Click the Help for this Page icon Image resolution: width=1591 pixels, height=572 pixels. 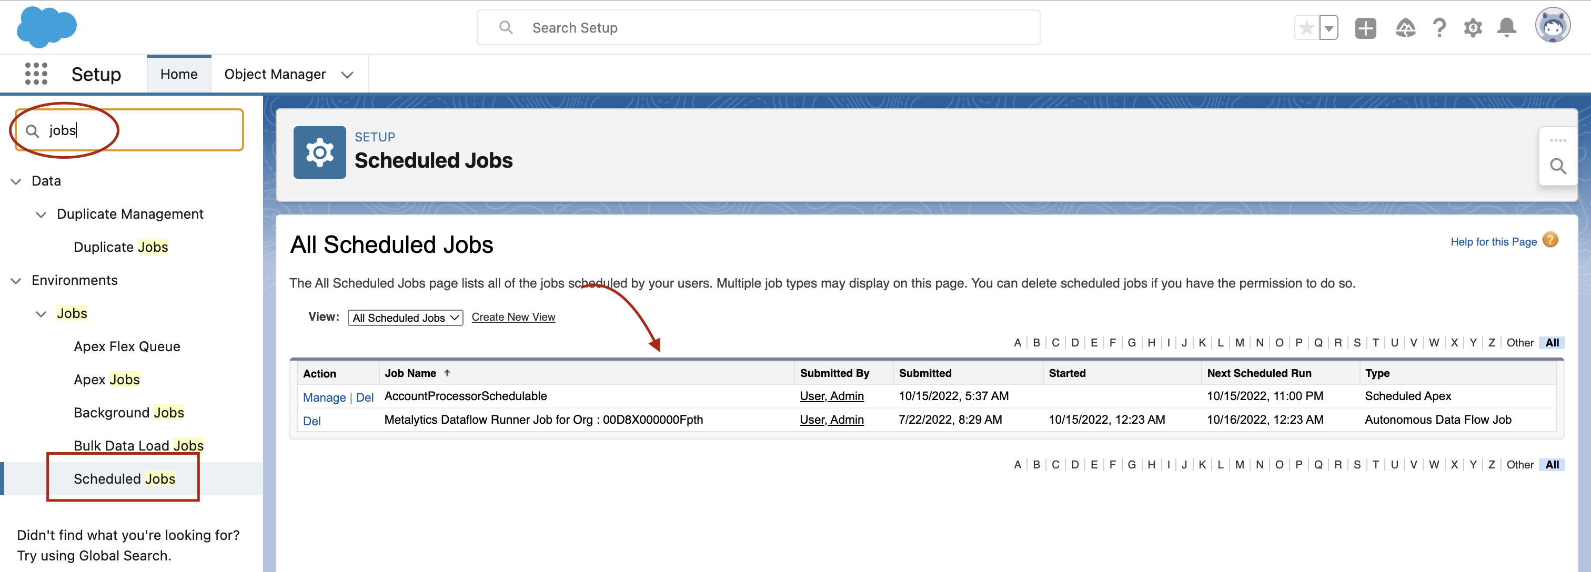(x=1551, y=240)
